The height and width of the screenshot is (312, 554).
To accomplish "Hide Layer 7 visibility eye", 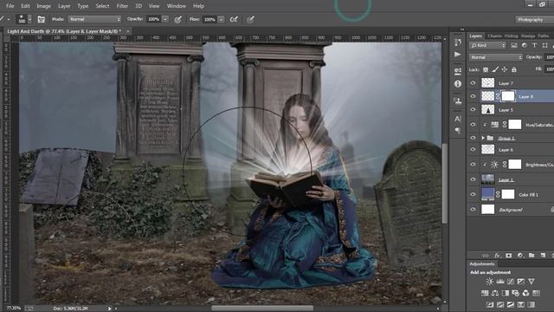I will pos(473,83).
